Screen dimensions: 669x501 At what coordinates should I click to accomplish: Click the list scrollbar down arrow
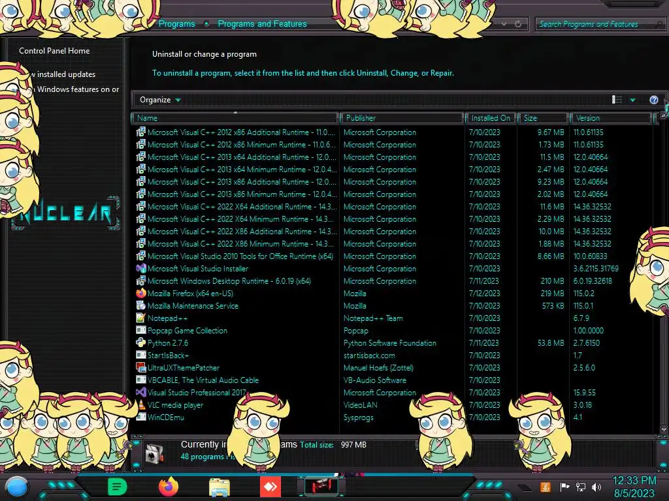tap(664, 430)
